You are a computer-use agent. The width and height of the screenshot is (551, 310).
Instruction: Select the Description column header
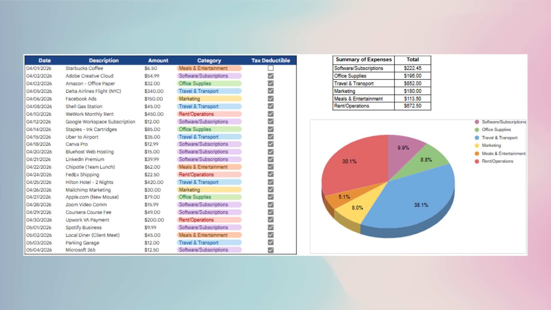(104, 61)
